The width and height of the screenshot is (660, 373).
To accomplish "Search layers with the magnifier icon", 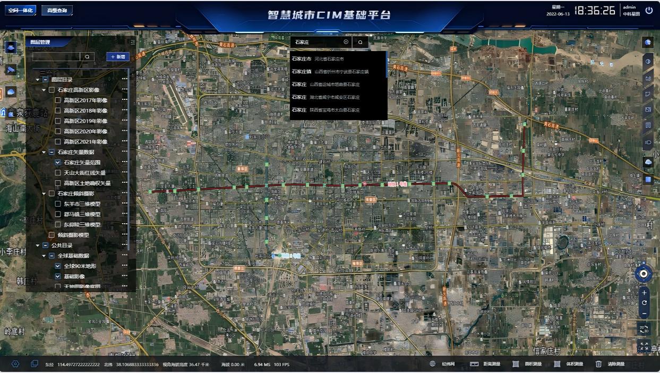I will (x=88, y=56).
